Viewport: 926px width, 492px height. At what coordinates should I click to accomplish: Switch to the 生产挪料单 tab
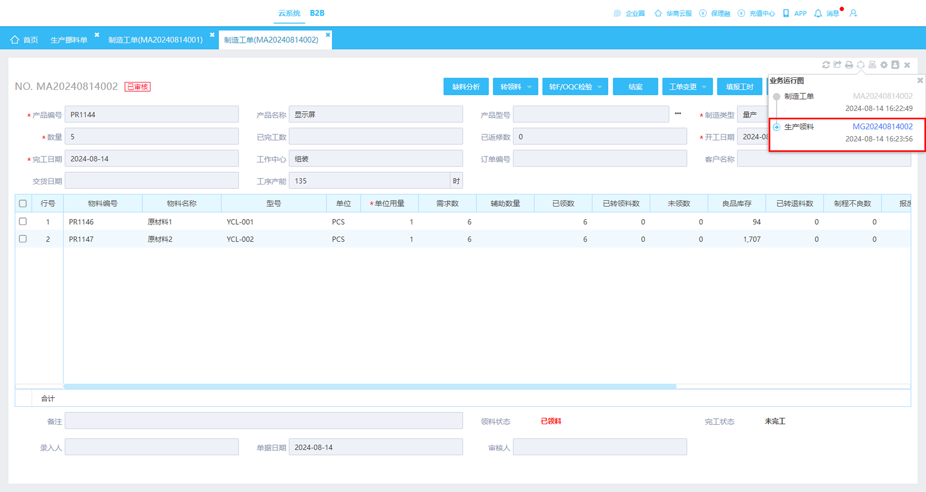69,40
